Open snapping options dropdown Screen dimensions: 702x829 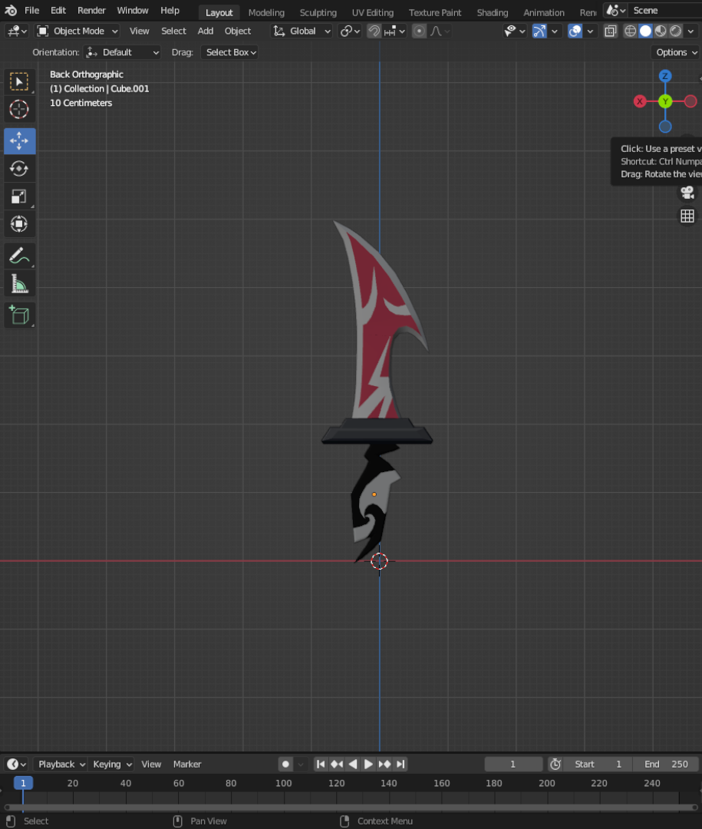click(395, 31)
